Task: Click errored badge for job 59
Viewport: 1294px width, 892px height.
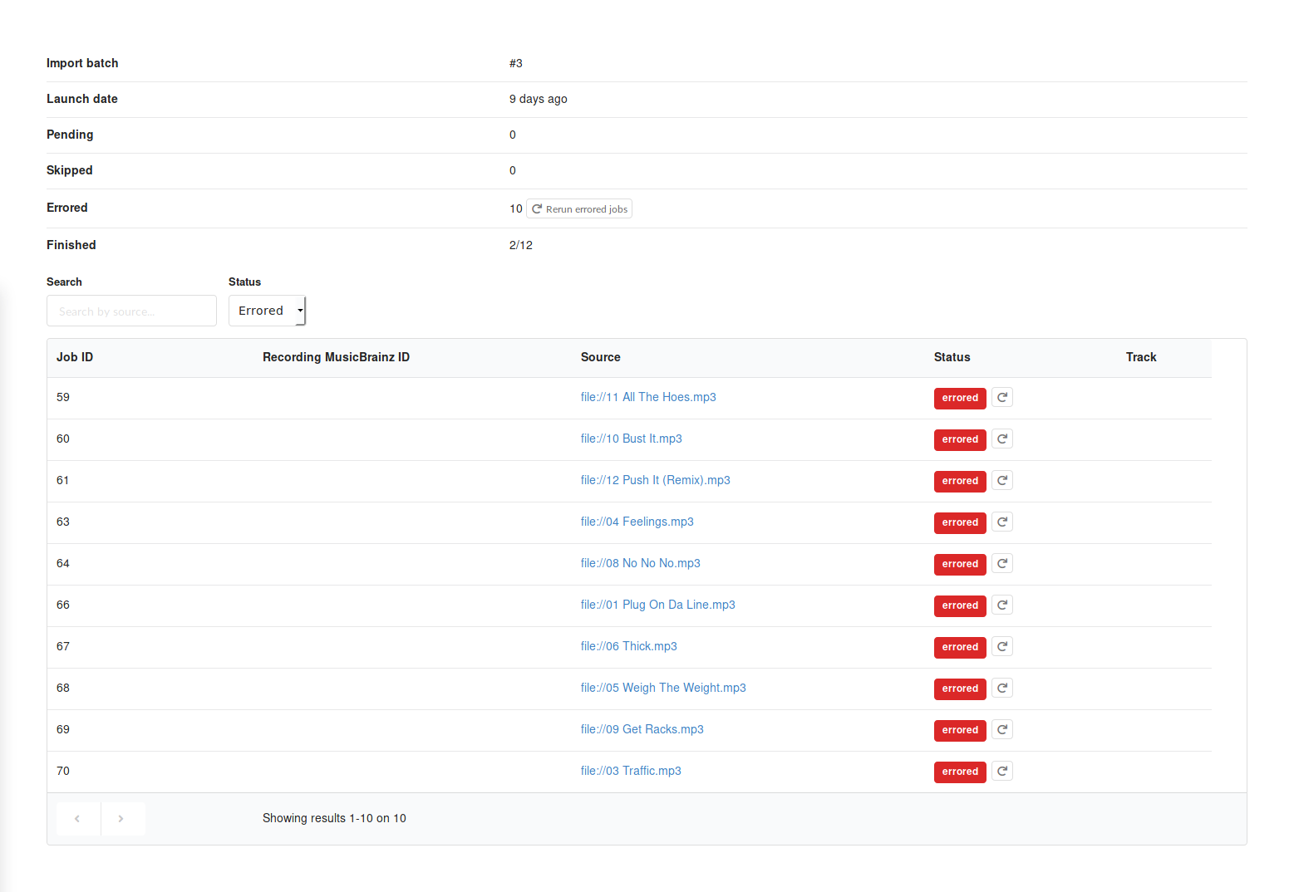Action: (x=960, y=398)
